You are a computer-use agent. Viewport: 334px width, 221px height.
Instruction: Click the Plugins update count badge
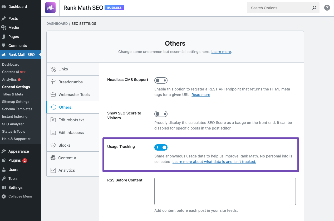click(x=24, y=160)
